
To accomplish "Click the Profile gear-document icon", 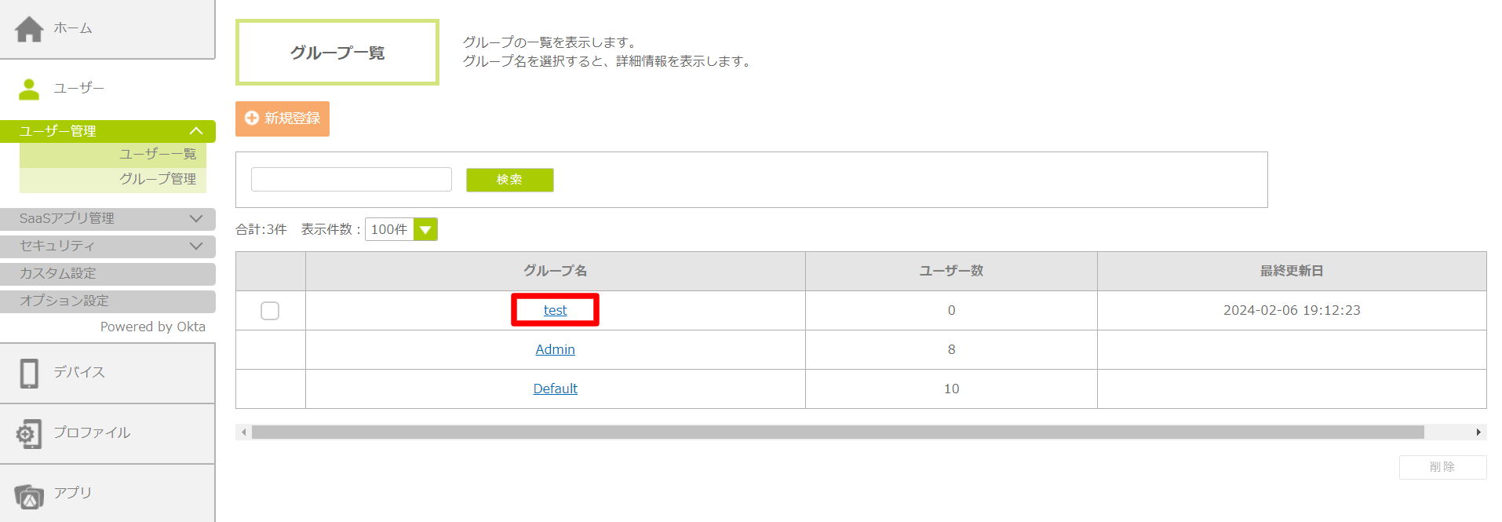I will [29, 433].
